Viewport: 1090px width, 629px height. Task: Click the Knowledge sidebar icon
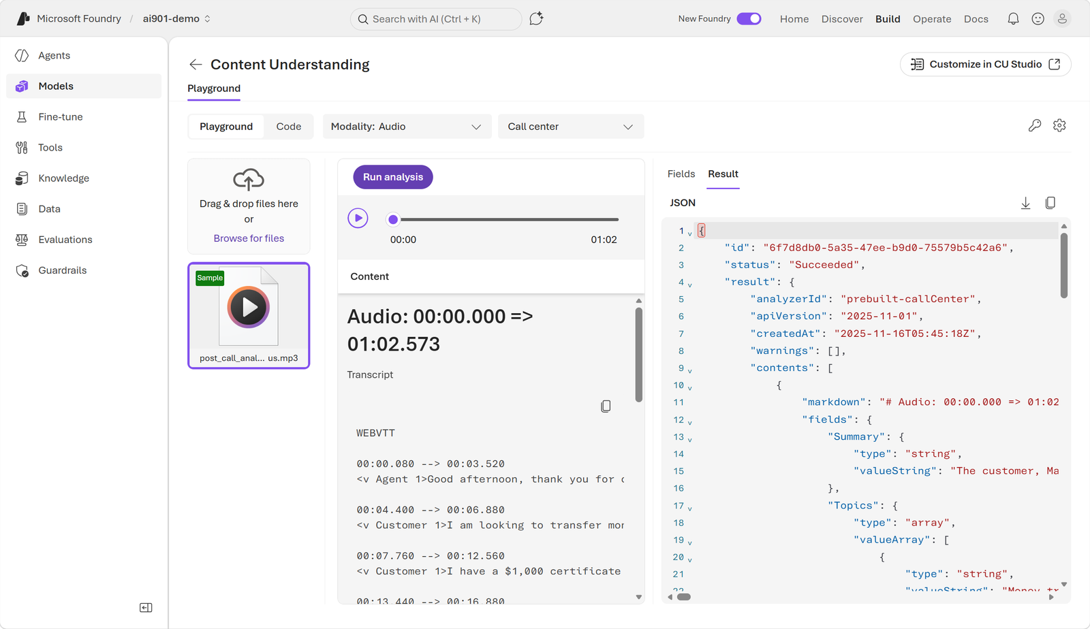(x=22, y=178)
